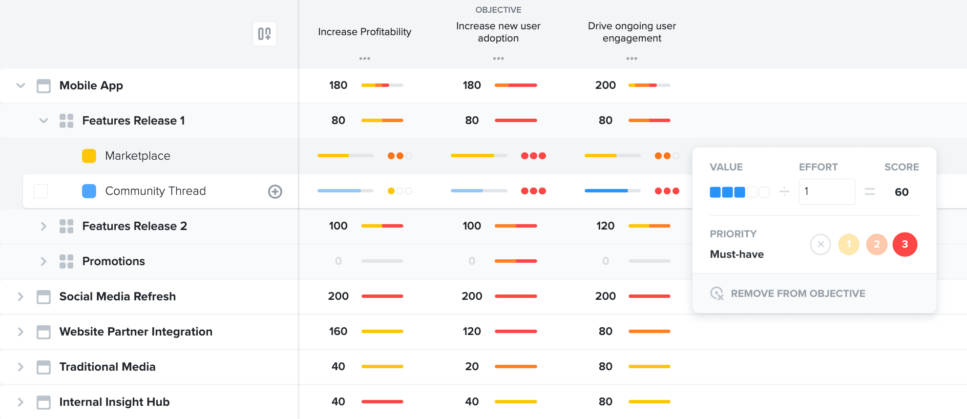Expand Traditional Media
Screen dimensions: 967x419
click(21, 367)
